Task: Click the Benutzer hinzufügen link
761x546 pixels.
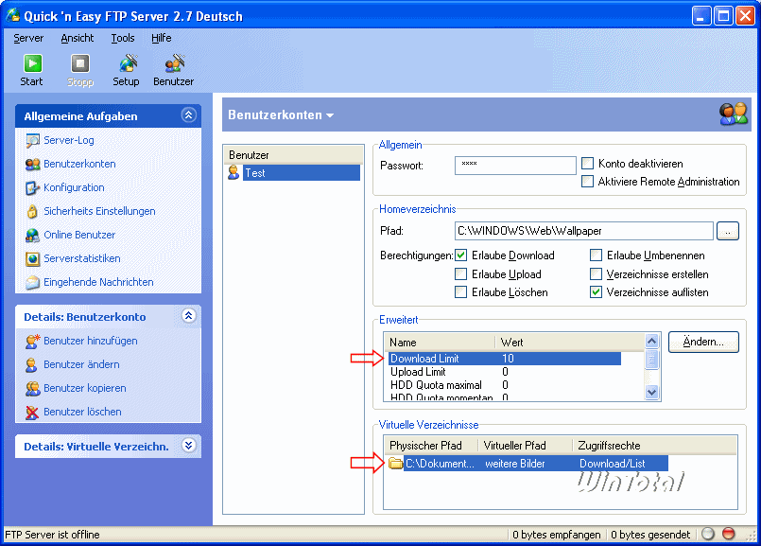Action: pos(90,341)
